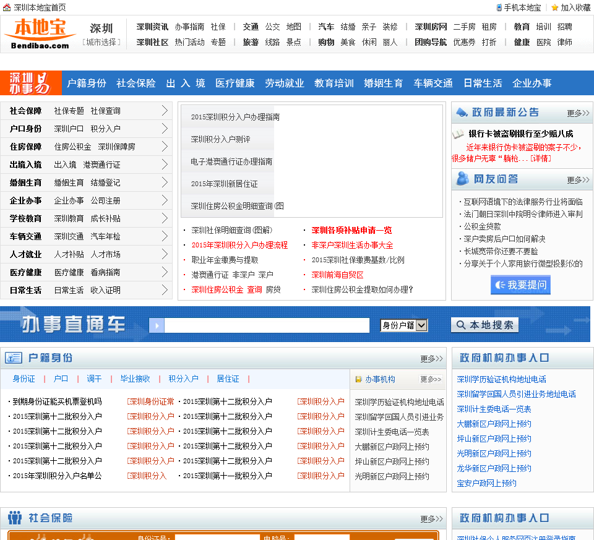Open 医疗健康 in blue navigation bar

click(235, 83)
